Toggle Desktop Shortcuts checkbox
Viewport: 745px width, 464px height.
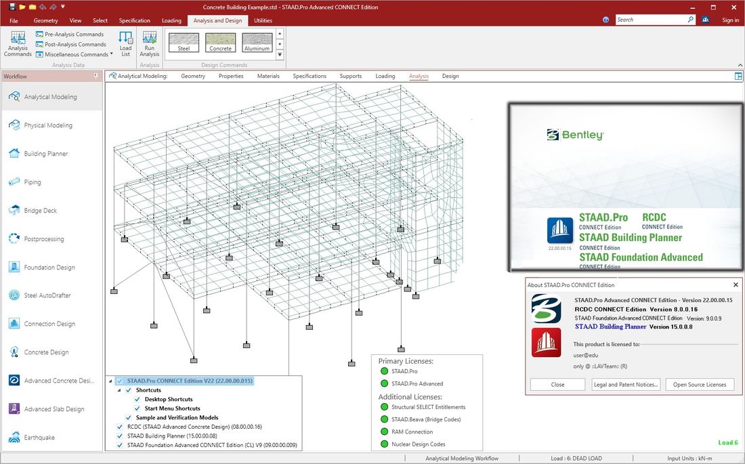click(137, 400)
